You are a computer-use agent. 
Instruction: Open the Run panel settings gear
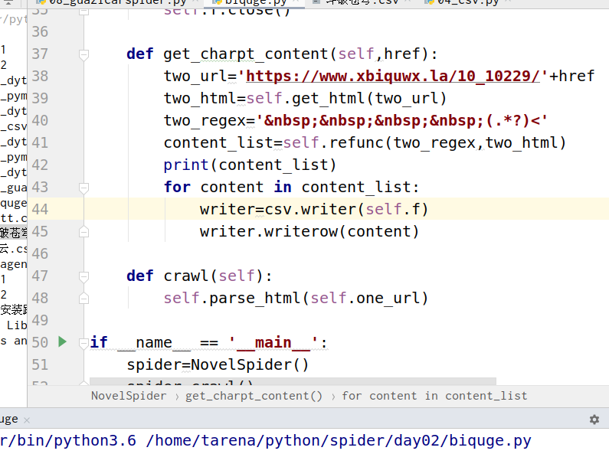pos(594,420)
